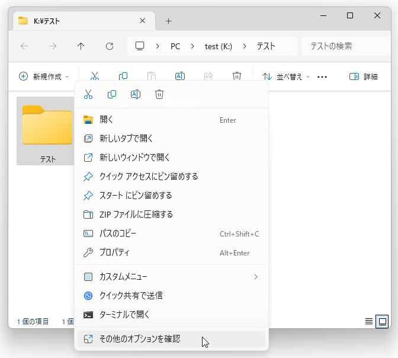This screenshot has height=358, width=398.
Task: Click the テストの検索 search box
Action: (x=346, y=46)
